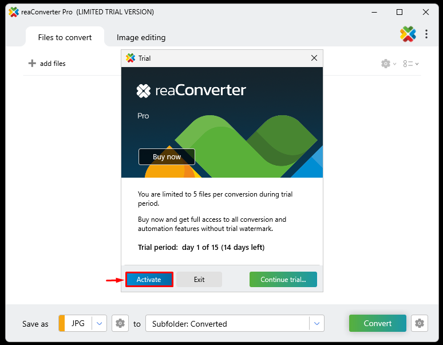Select the Files to convert tab
The width and height of the screenshot is (443, 345).
tap(65, 37)
